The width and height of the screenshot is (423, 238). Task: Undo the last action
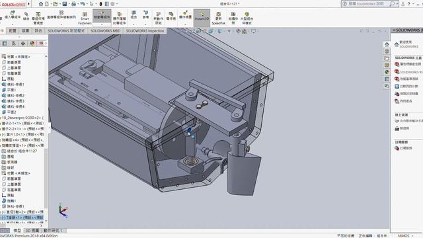point(83,4)
